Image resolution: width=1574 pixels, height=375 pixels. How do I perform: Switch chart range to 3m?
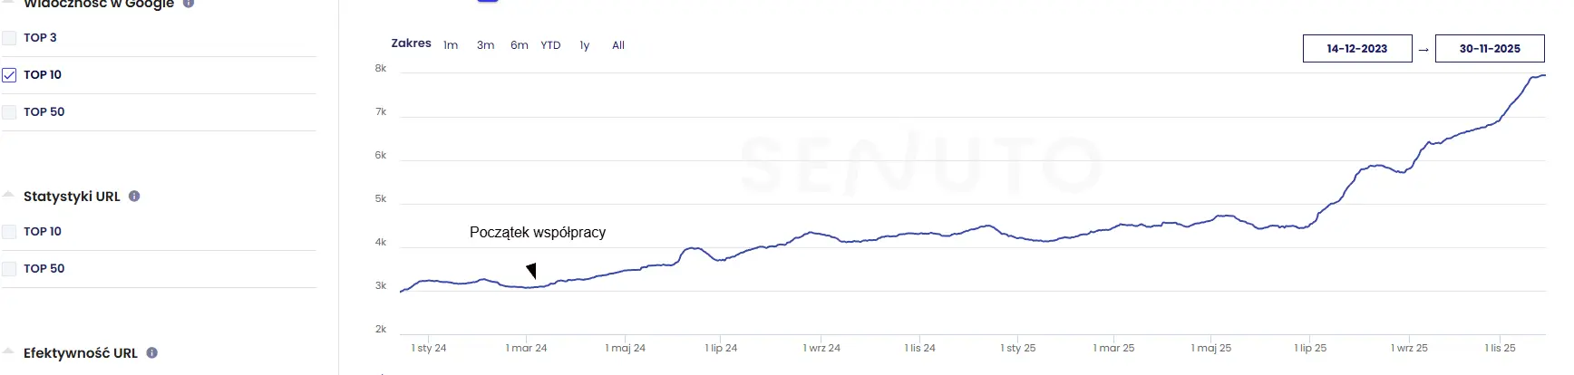tap(485, 45)
